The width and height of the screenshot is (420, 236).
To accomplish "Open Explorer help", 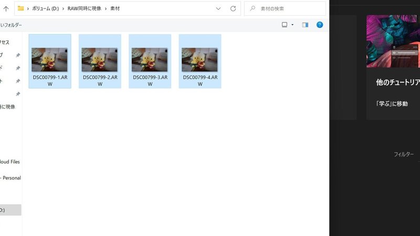I will point(320,25).
